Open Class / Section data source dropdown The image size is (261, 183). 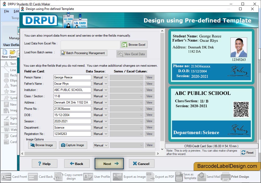pos(100,96)
